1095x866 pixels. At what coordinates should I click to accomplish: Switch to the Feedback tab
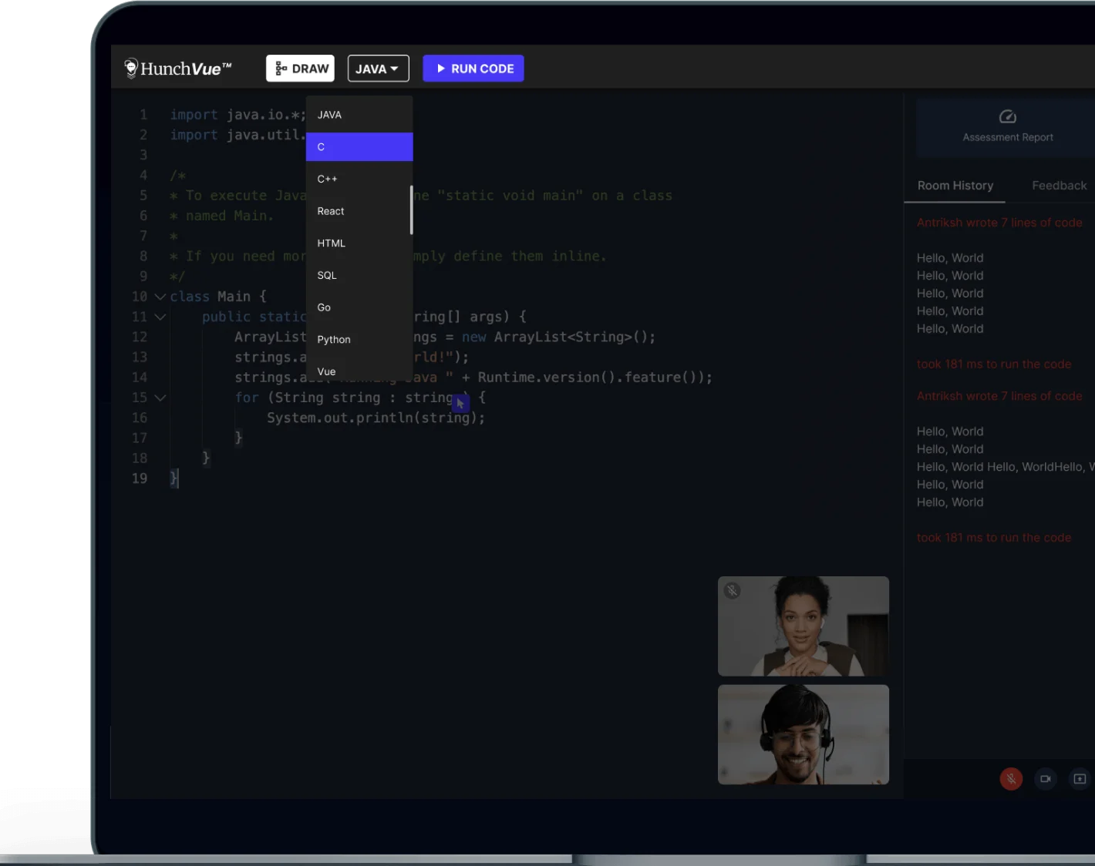[1059, 185]
